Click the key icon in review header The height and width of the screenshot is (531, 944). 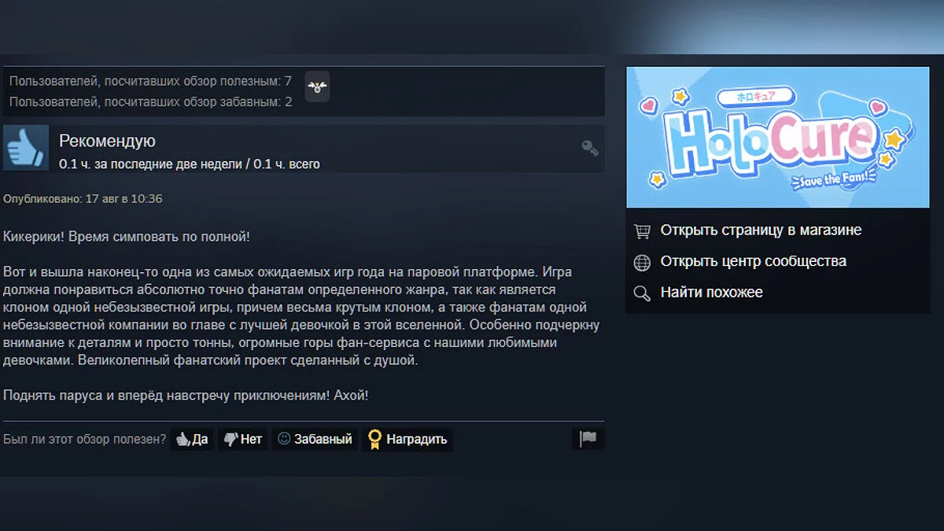pos(589,148)
